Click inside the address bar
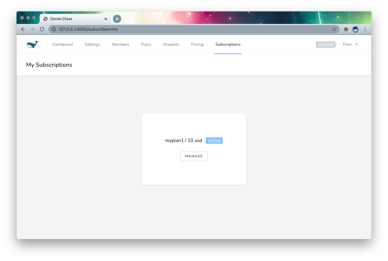Image resolution: width=388 pixels, height=261 pixels. (x=177, y=29)
